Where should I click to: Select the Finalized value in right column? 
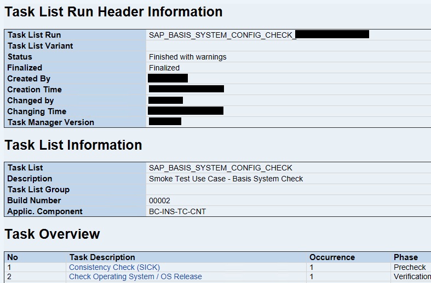(x=164, y=68)
